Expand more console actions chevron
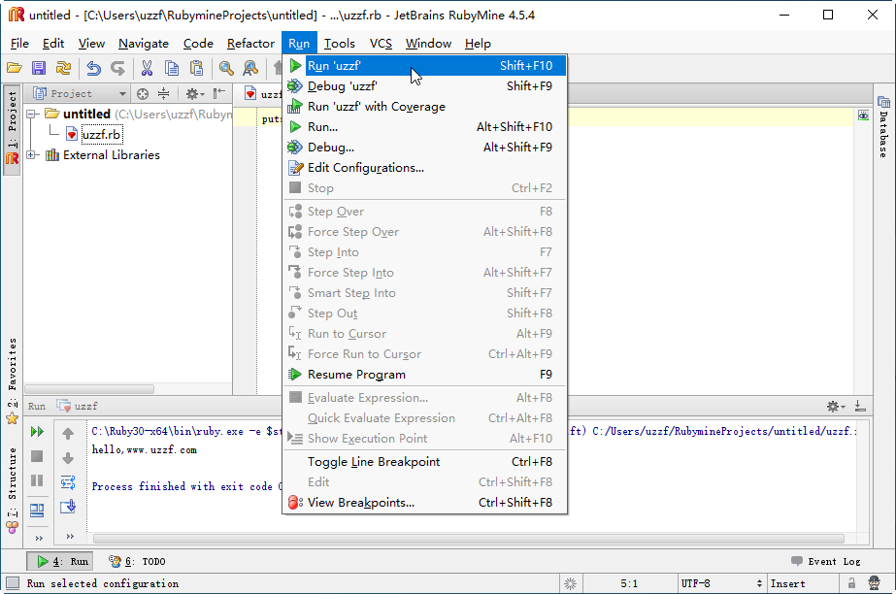This screenshot has width=896, height=594. pos(70,537)
